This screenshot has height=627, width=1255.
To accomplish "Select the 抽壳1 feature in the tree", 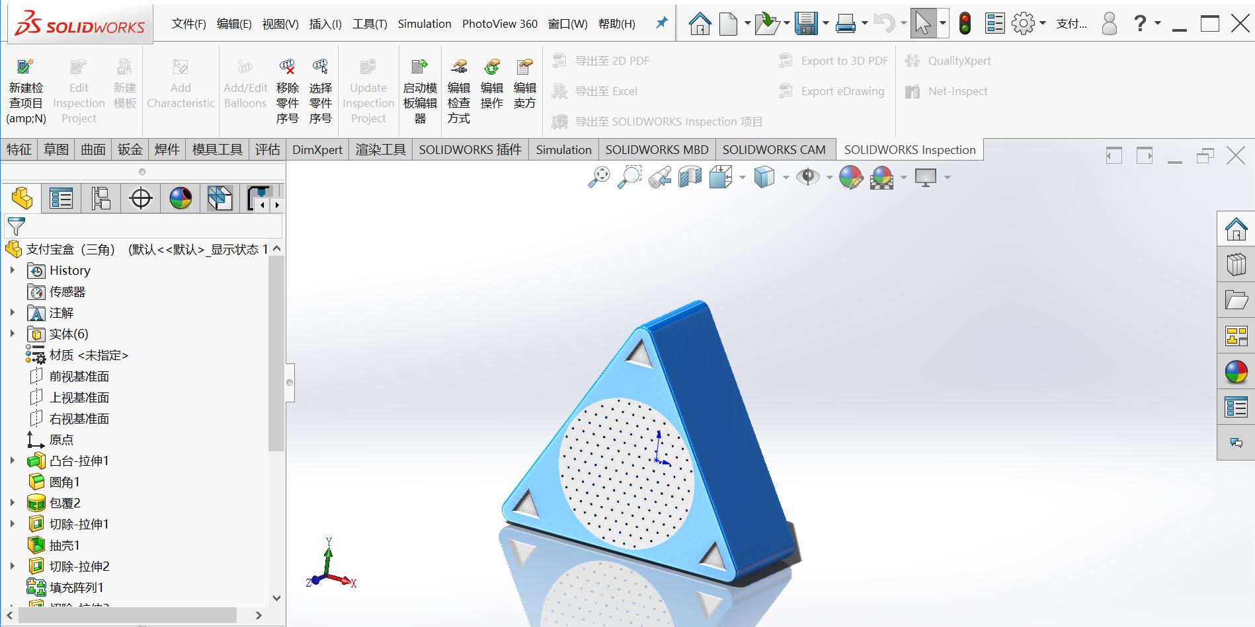I will tap(64, 545).
